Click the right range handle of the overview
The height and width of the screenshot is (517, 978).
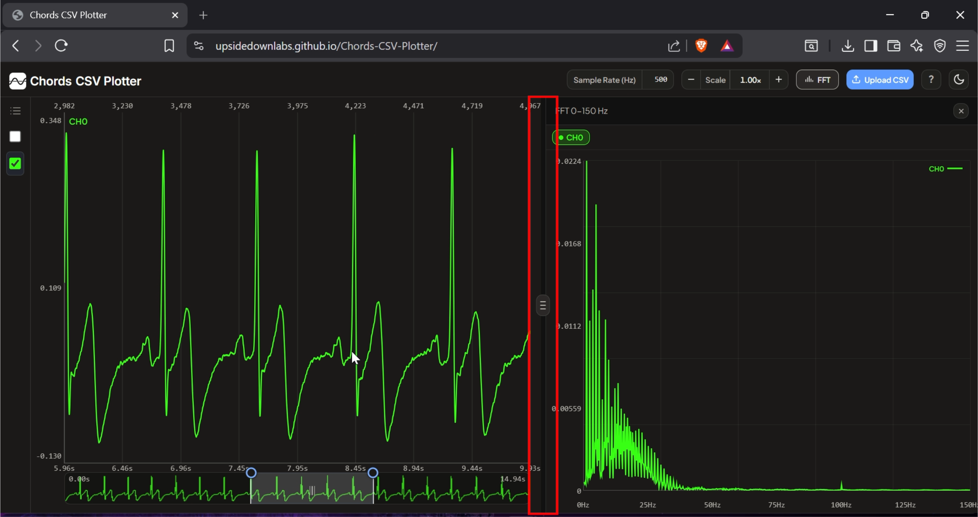point(373,473)
